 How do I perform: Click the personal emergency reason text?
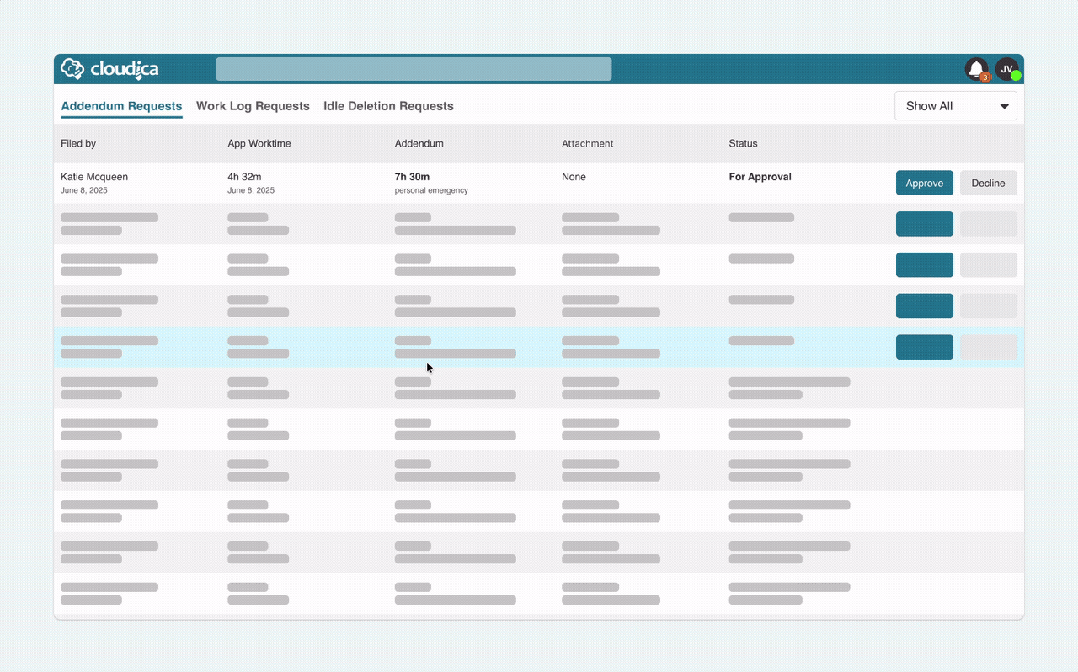(431, 190)
